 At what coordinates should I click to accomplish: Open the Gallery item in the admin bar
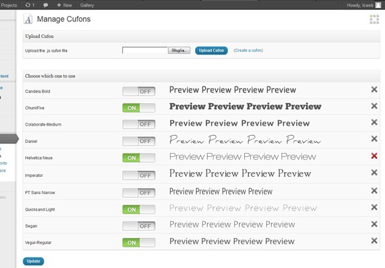coord(87,5)
